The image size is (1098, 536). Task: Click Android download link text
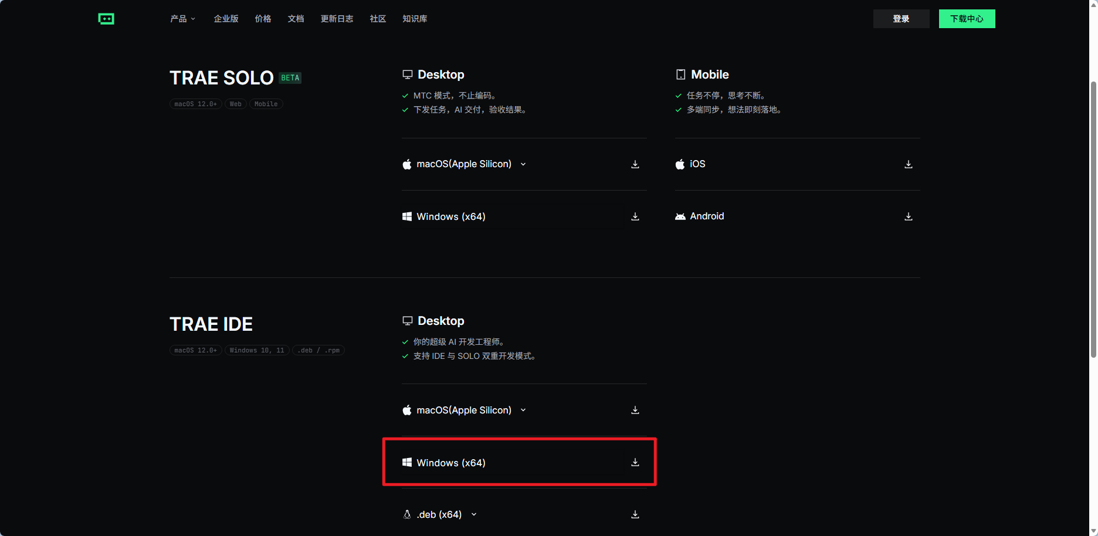[707, 216]
